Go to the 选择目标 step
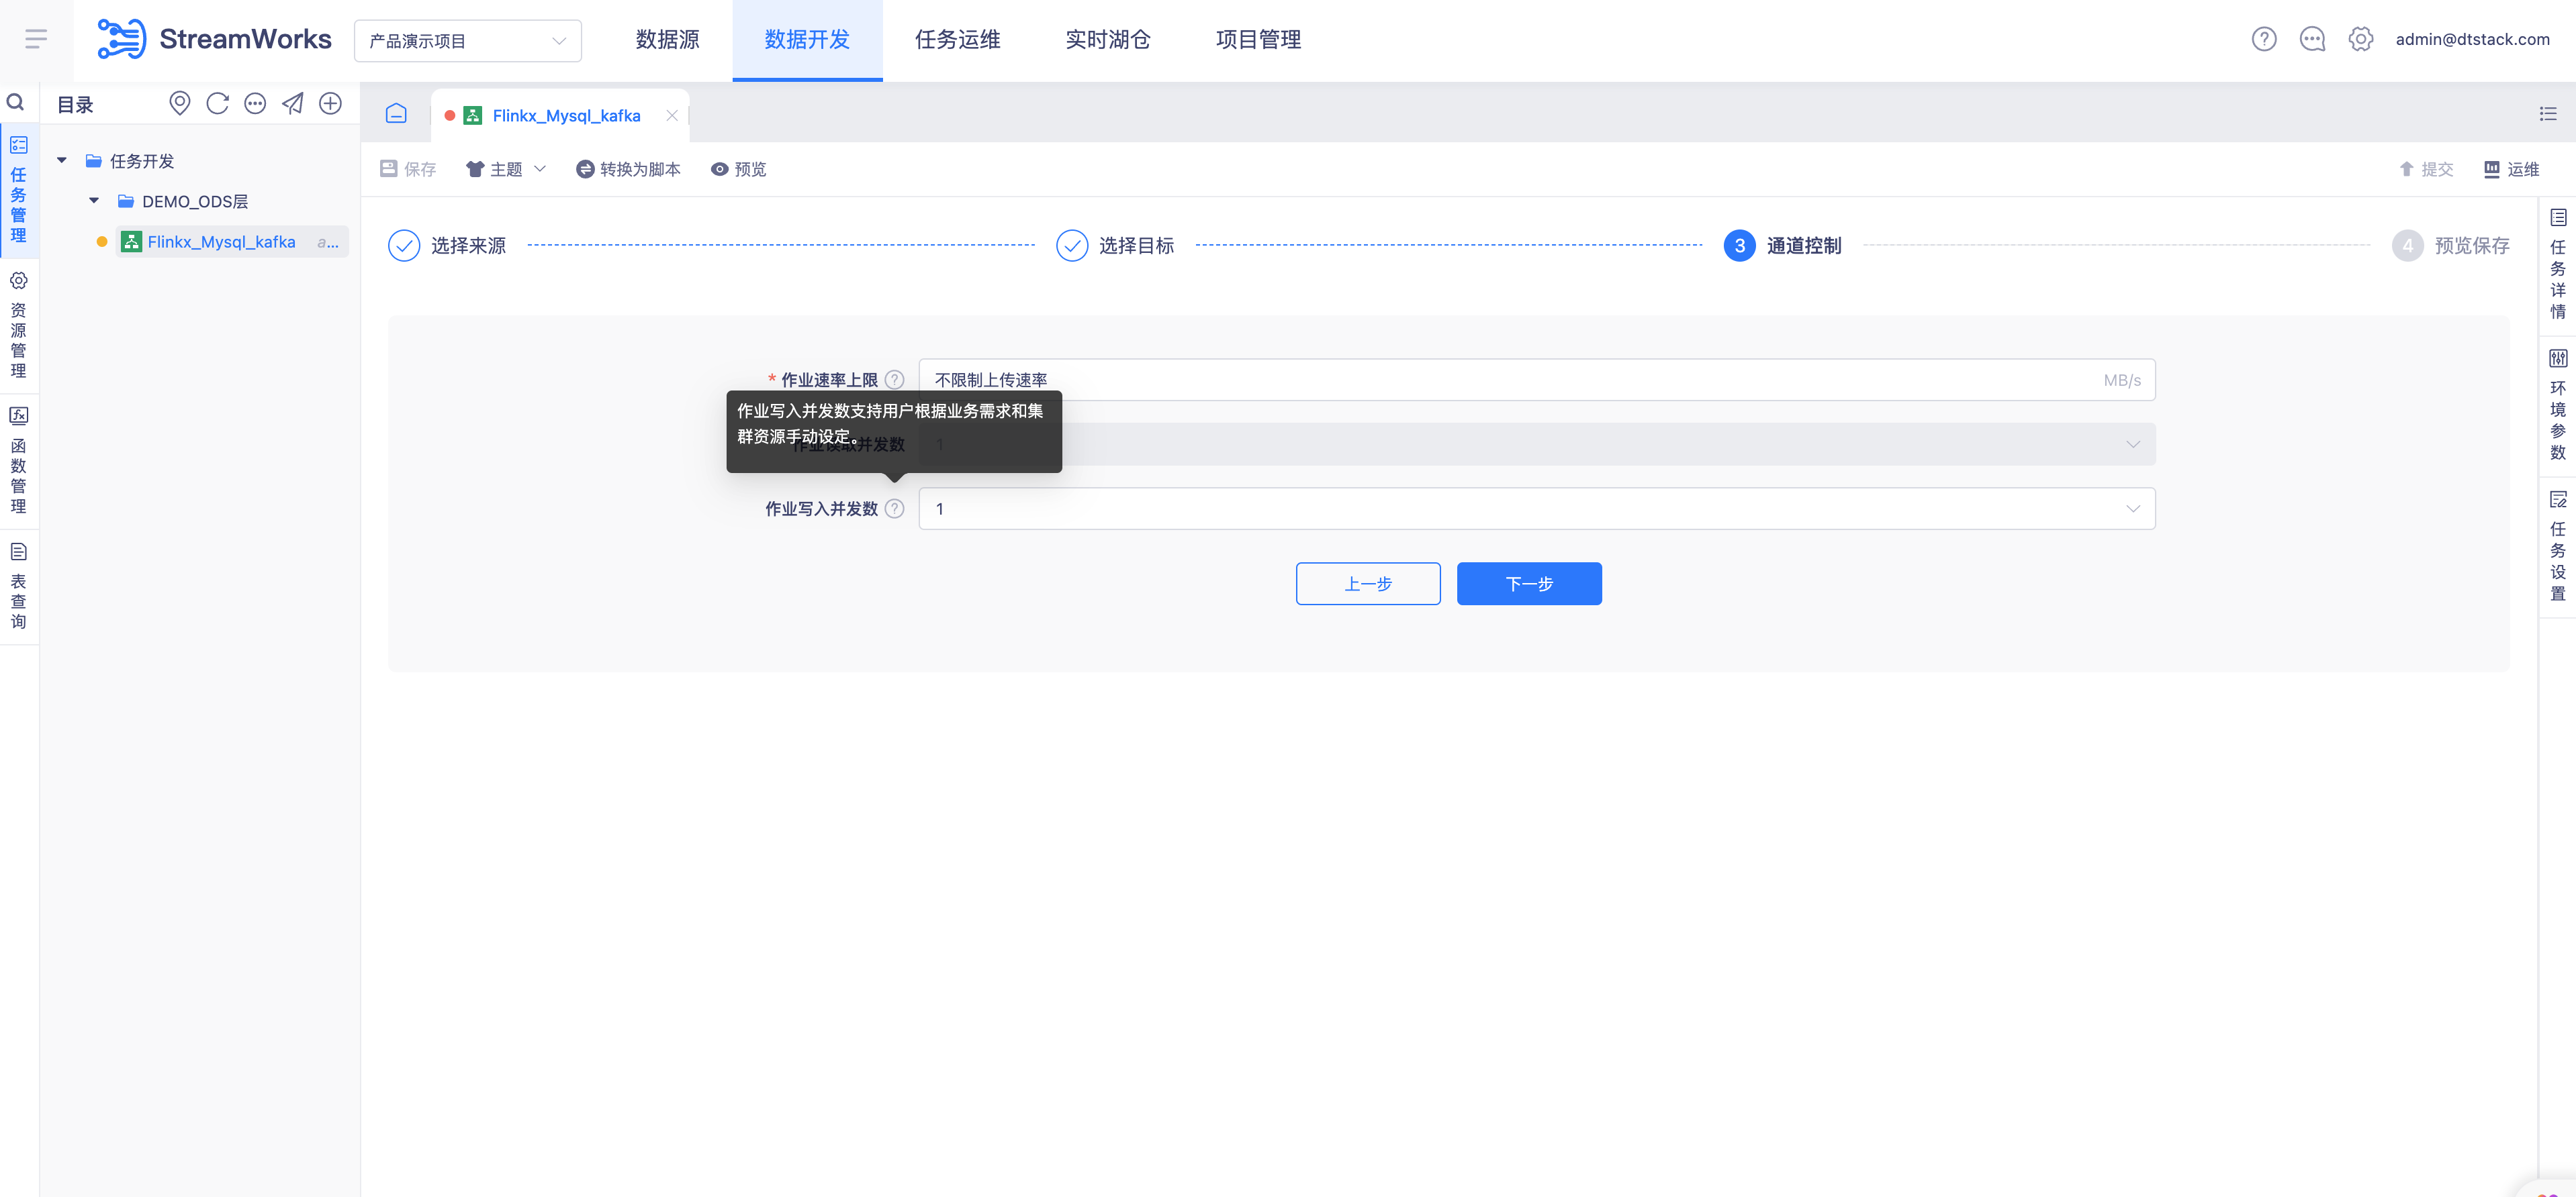Viewport: 2576px width, 1197px height. (x=1115, y=245)
